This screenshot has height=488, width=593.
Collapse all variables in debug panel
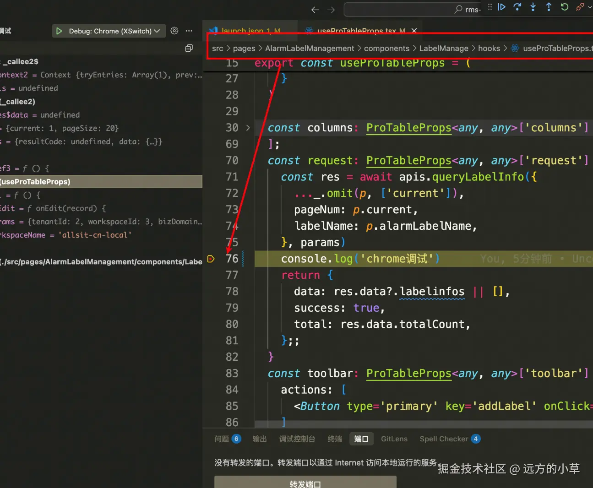189,48
